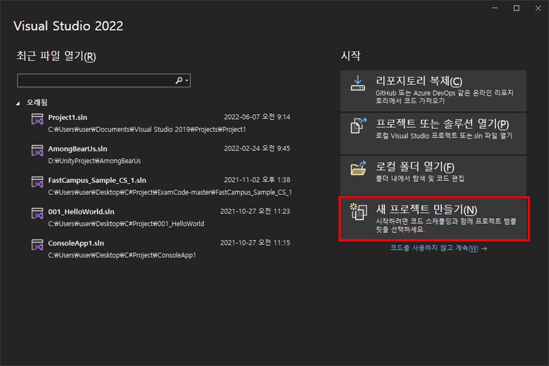Maximize the Visual Studio 2022 window
Screen dimensions: 549x366
pyautogui.click(x=516, y=8)
